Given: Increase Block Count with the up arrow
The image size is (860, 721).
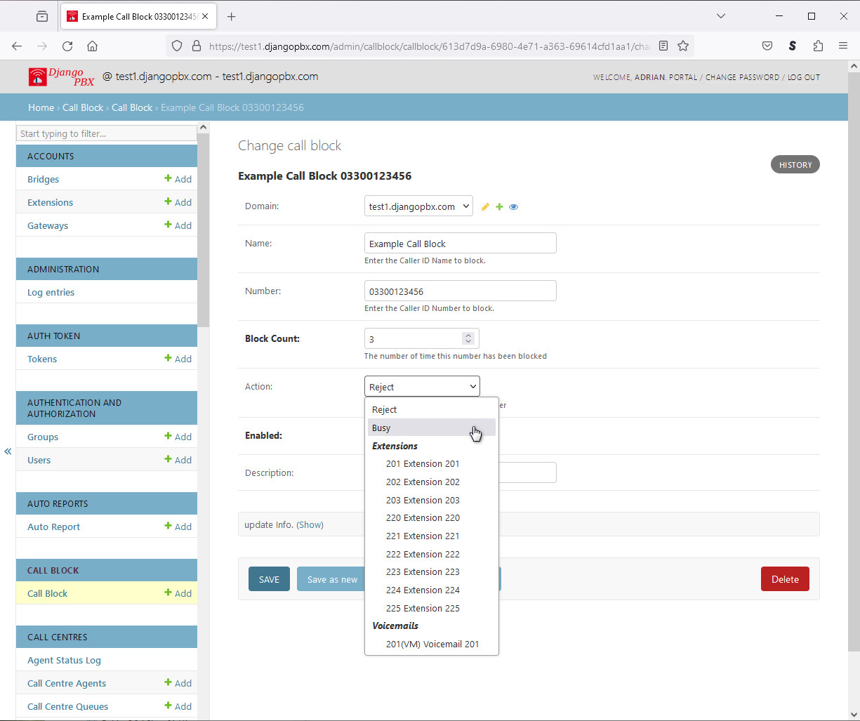Looking at the screenshot, I should point(468,335).
